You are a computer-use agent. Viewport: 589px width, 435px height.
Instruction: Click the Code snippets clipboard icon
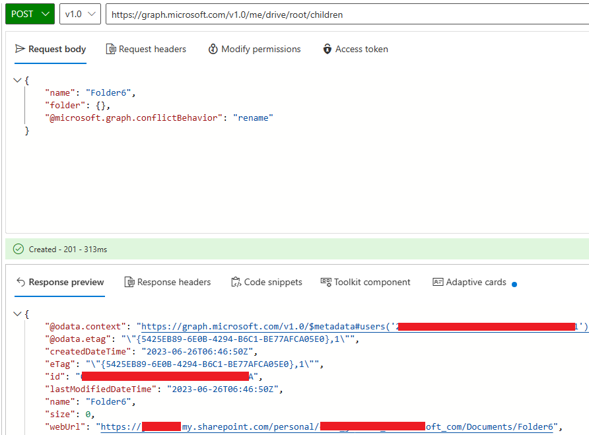[x=236, y=282]
